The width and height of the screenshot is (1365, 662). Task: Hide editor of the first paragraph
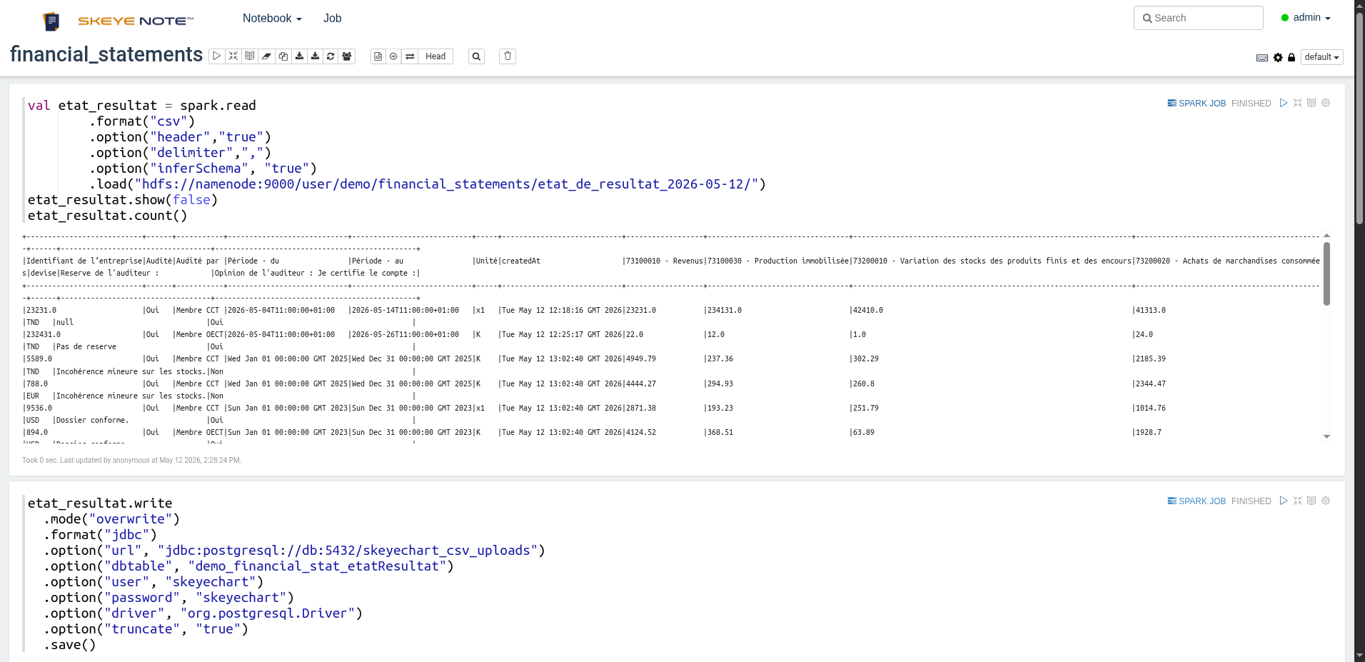(1298, 103)
